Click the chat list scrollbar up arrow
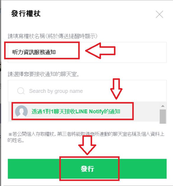Screen dimensions: 173x186 coord(163,106)
